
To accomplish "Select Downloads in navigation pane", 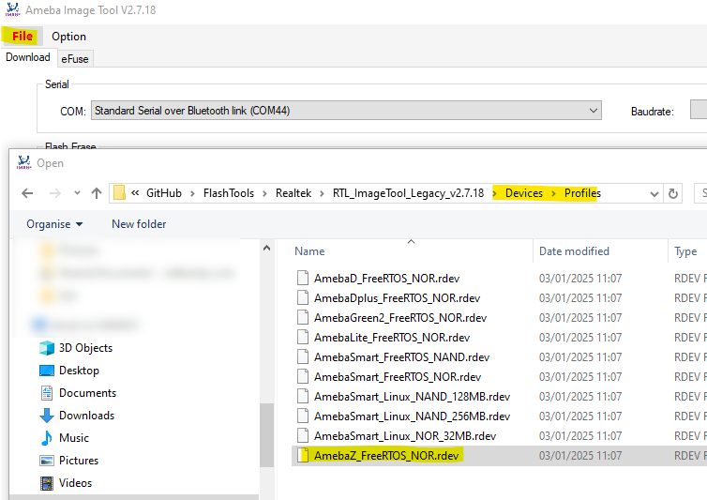I will point(86,416).
